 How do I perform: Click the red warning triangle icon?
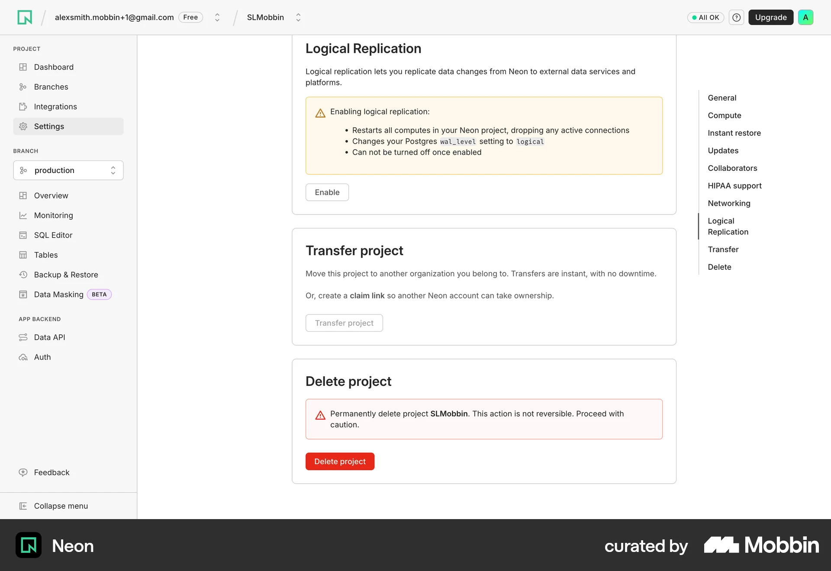tap(320, 415)
